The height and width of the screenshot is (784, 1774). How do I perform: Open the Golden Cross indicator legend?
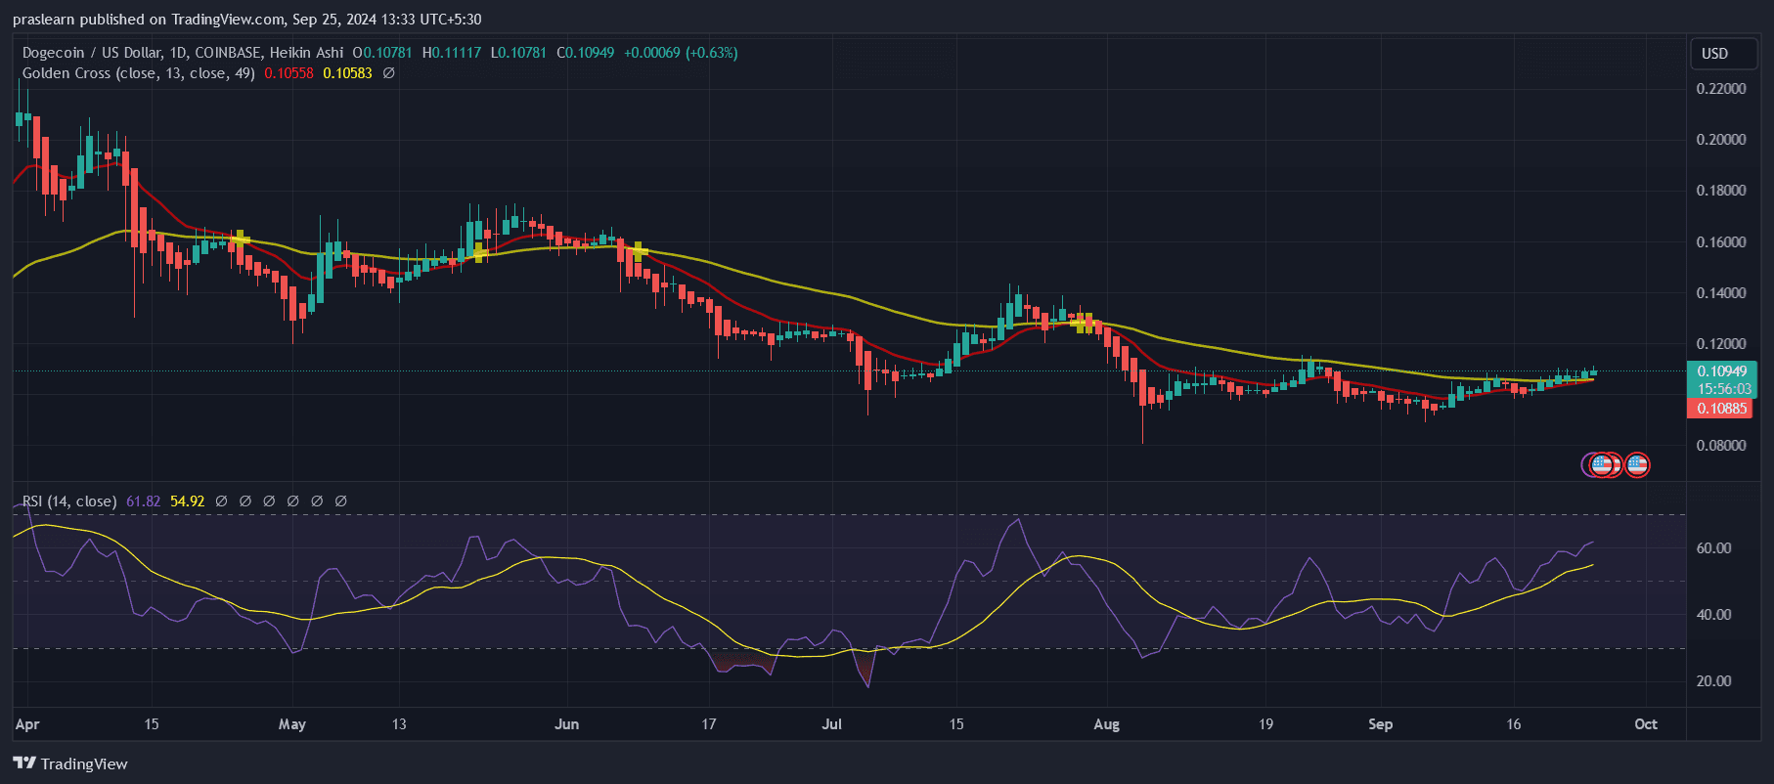(x=139, y=73)
